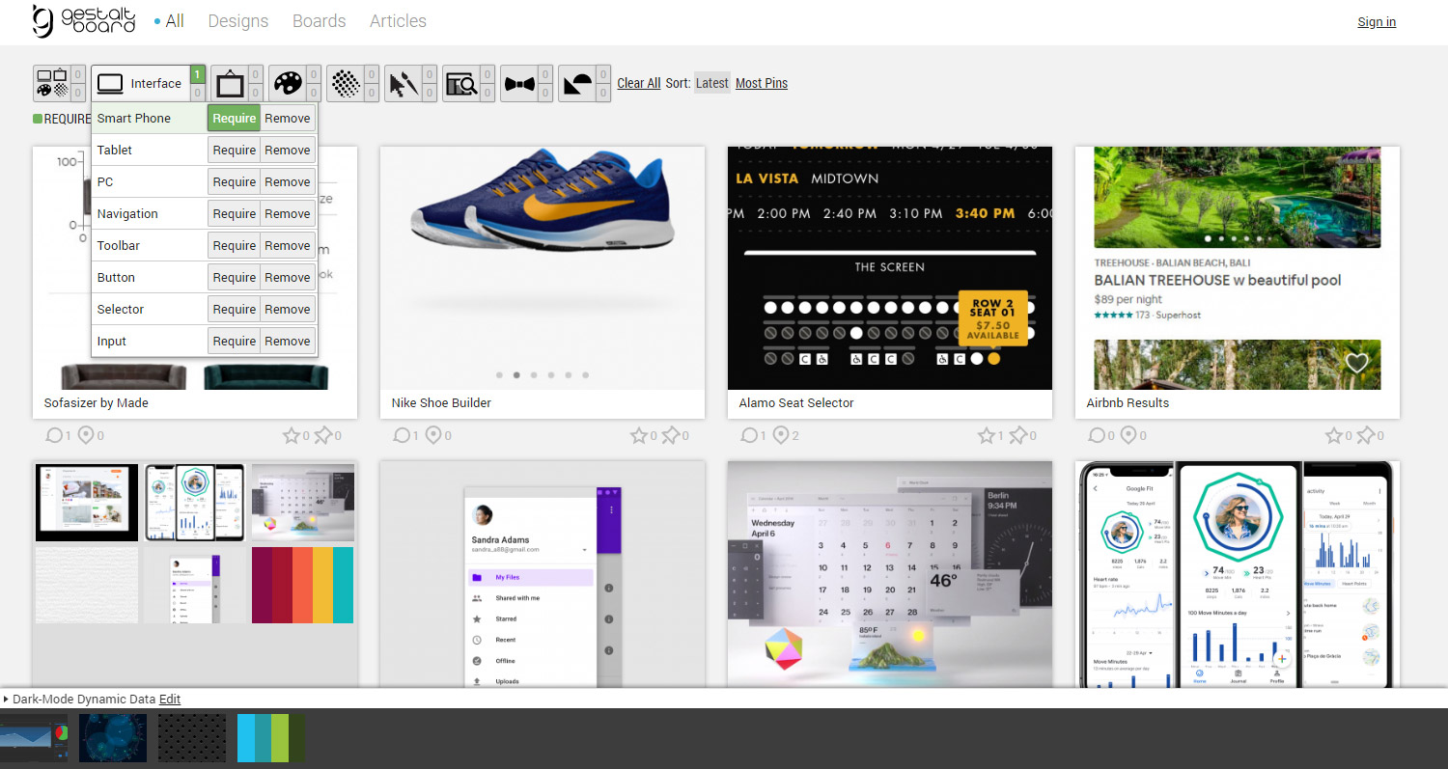Toggle Remove for Toolbar
This screenshot has height=769, width=1448.
tap(288, 246)
